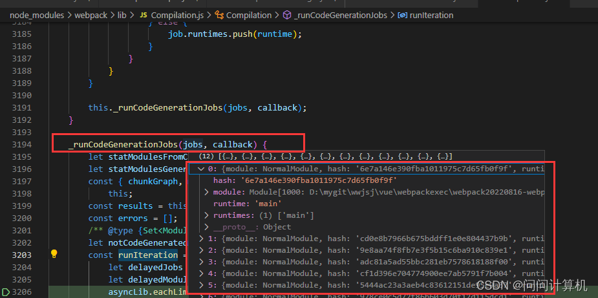
Task: Expand the module property of item 0
Action: (206, 192)
